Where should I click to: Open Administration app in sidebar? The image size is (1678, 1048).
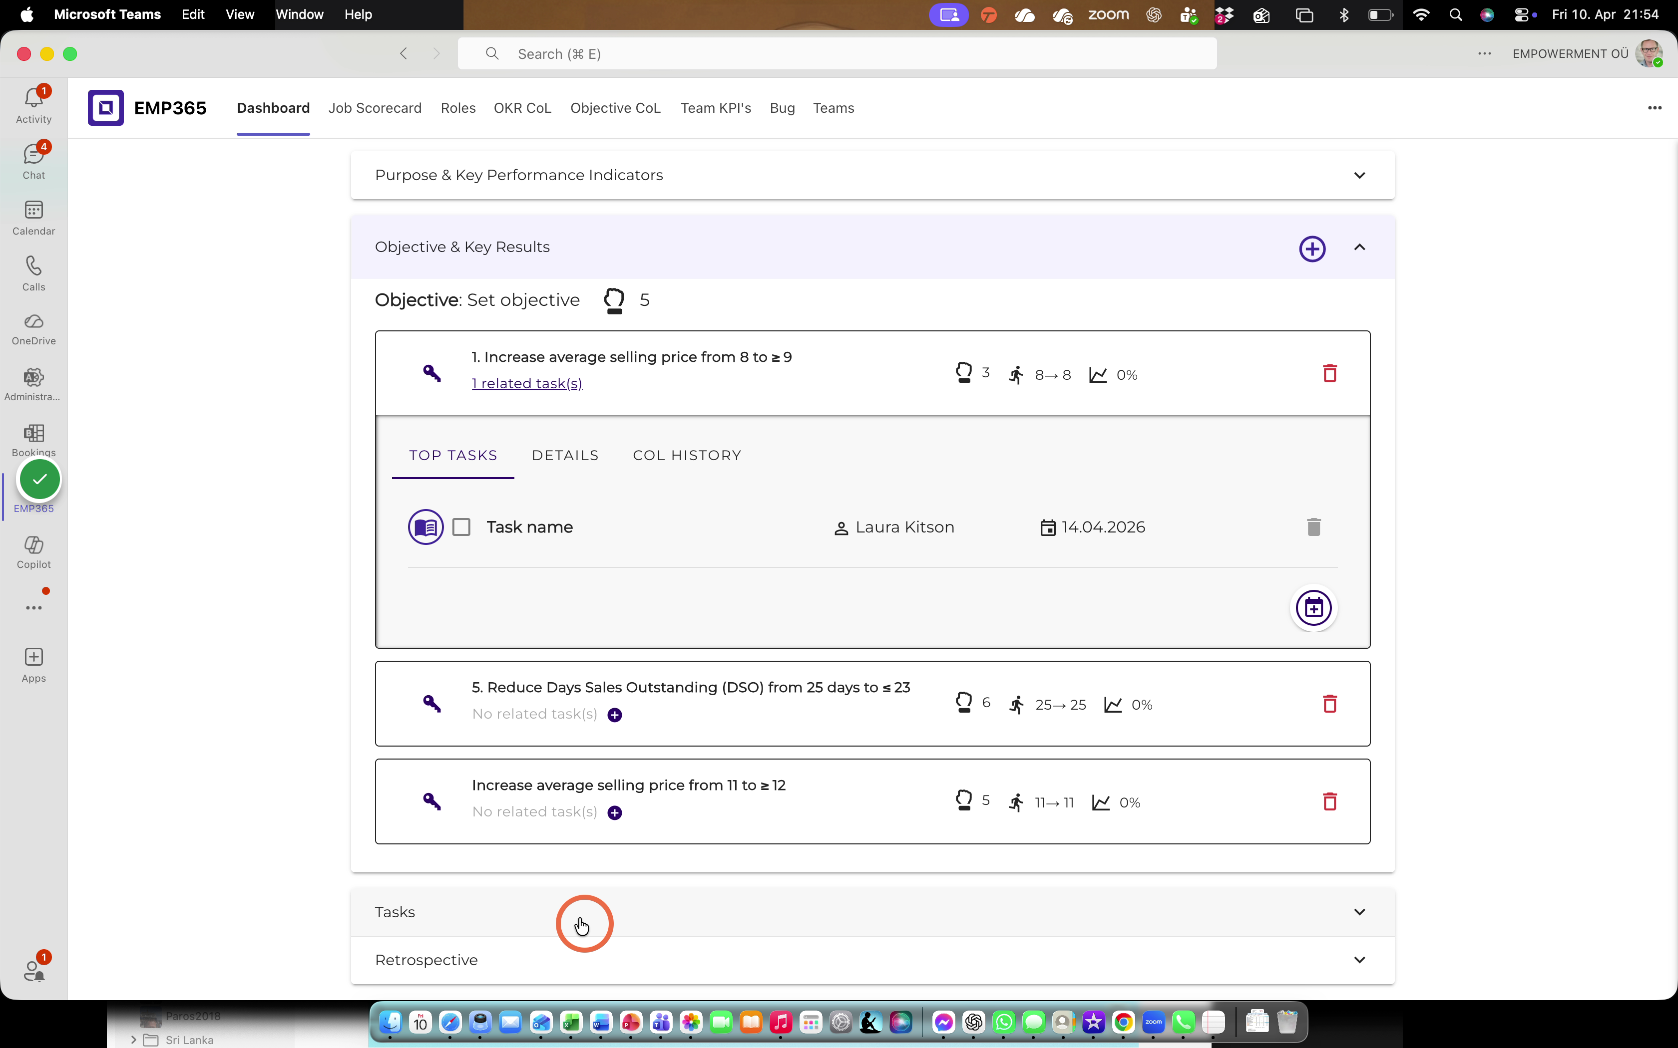pyautogui.click(x=33, y=385)
